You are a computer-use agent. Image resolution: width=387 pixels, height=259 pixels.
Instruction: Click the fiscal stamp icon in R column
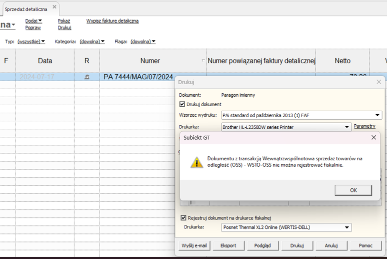86,77
